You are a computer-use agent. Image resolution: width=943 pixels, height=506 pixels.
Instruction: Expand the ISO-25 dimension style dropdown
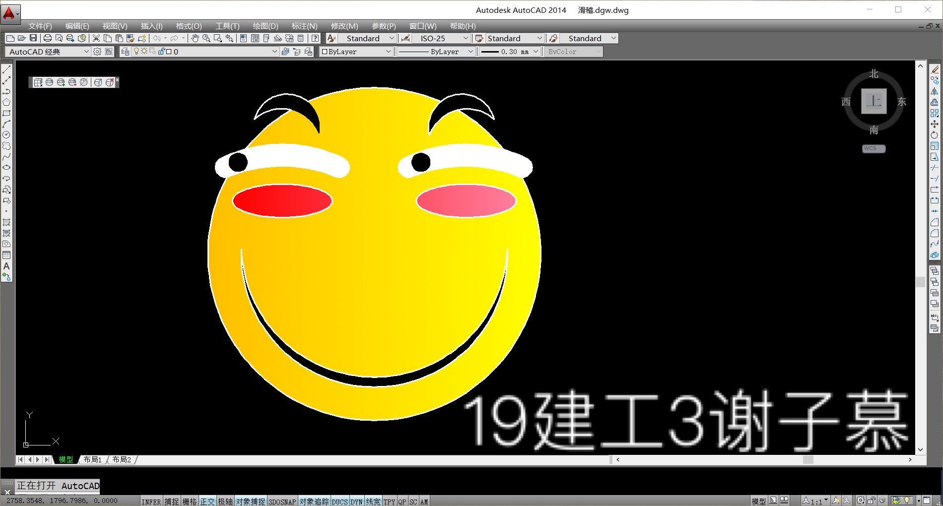pyautogui.click(x=466, y=38)
